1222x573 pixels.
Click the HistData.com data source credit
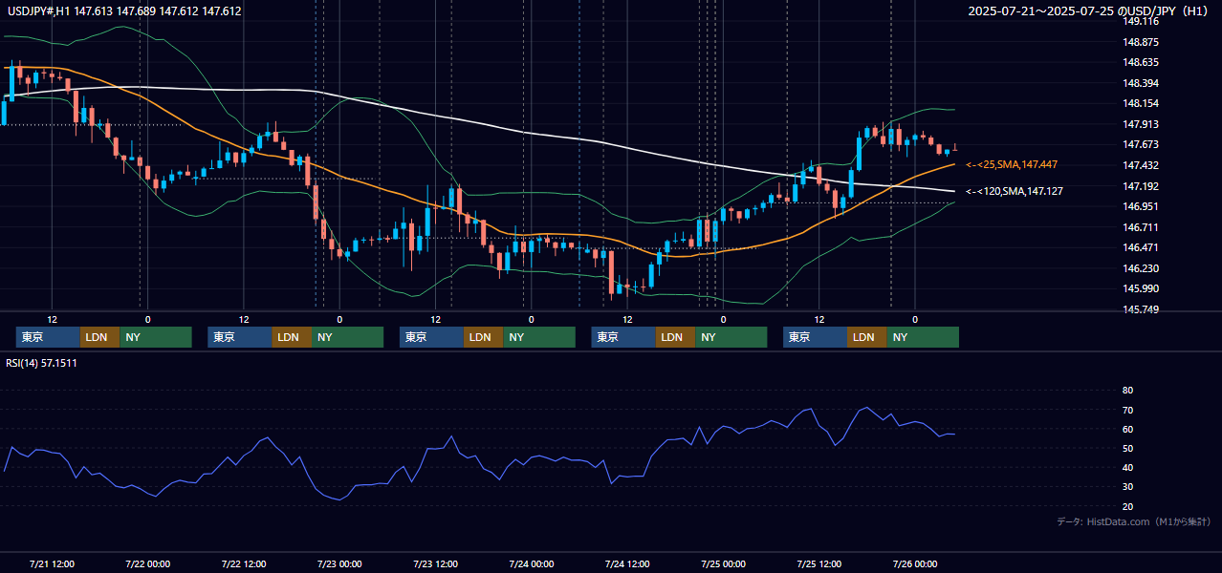pos(1133,521)
